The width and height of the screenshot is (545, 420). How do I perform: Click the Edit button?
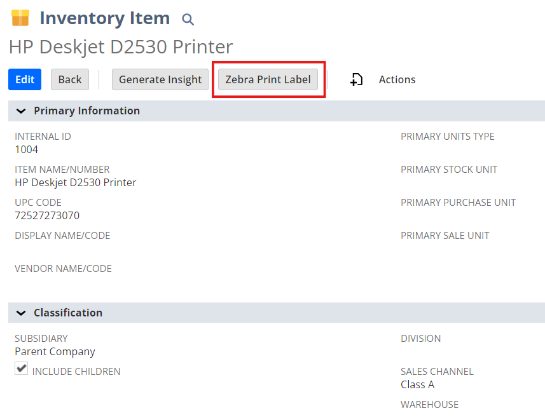(25, 79)
